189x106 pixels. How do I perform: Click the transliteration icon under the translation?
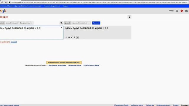click(75, 37)
